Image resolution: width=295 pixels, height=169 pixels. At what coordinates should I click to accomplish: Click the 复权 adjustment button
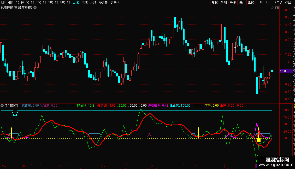(215, 2)
